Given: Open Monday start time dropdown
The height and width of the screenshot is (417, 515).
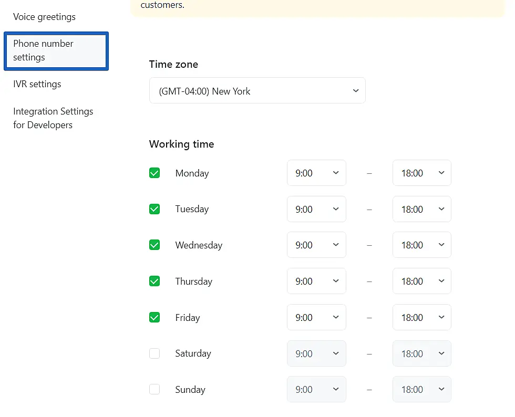Looking at the screenshot, I should click(316, 173).
